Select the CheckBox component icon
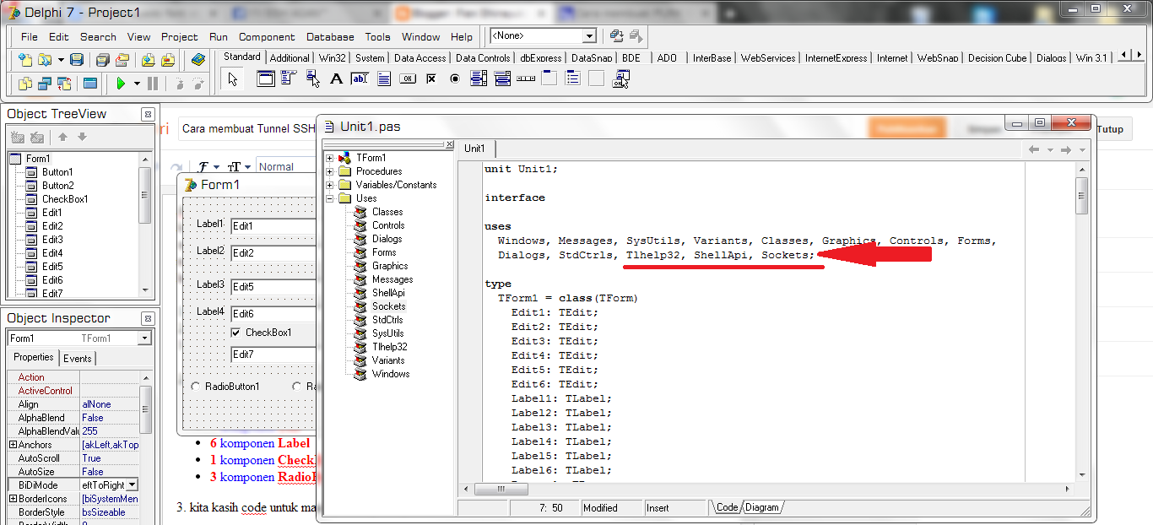This screenshot has width=1153, height=525. [431, 78]
